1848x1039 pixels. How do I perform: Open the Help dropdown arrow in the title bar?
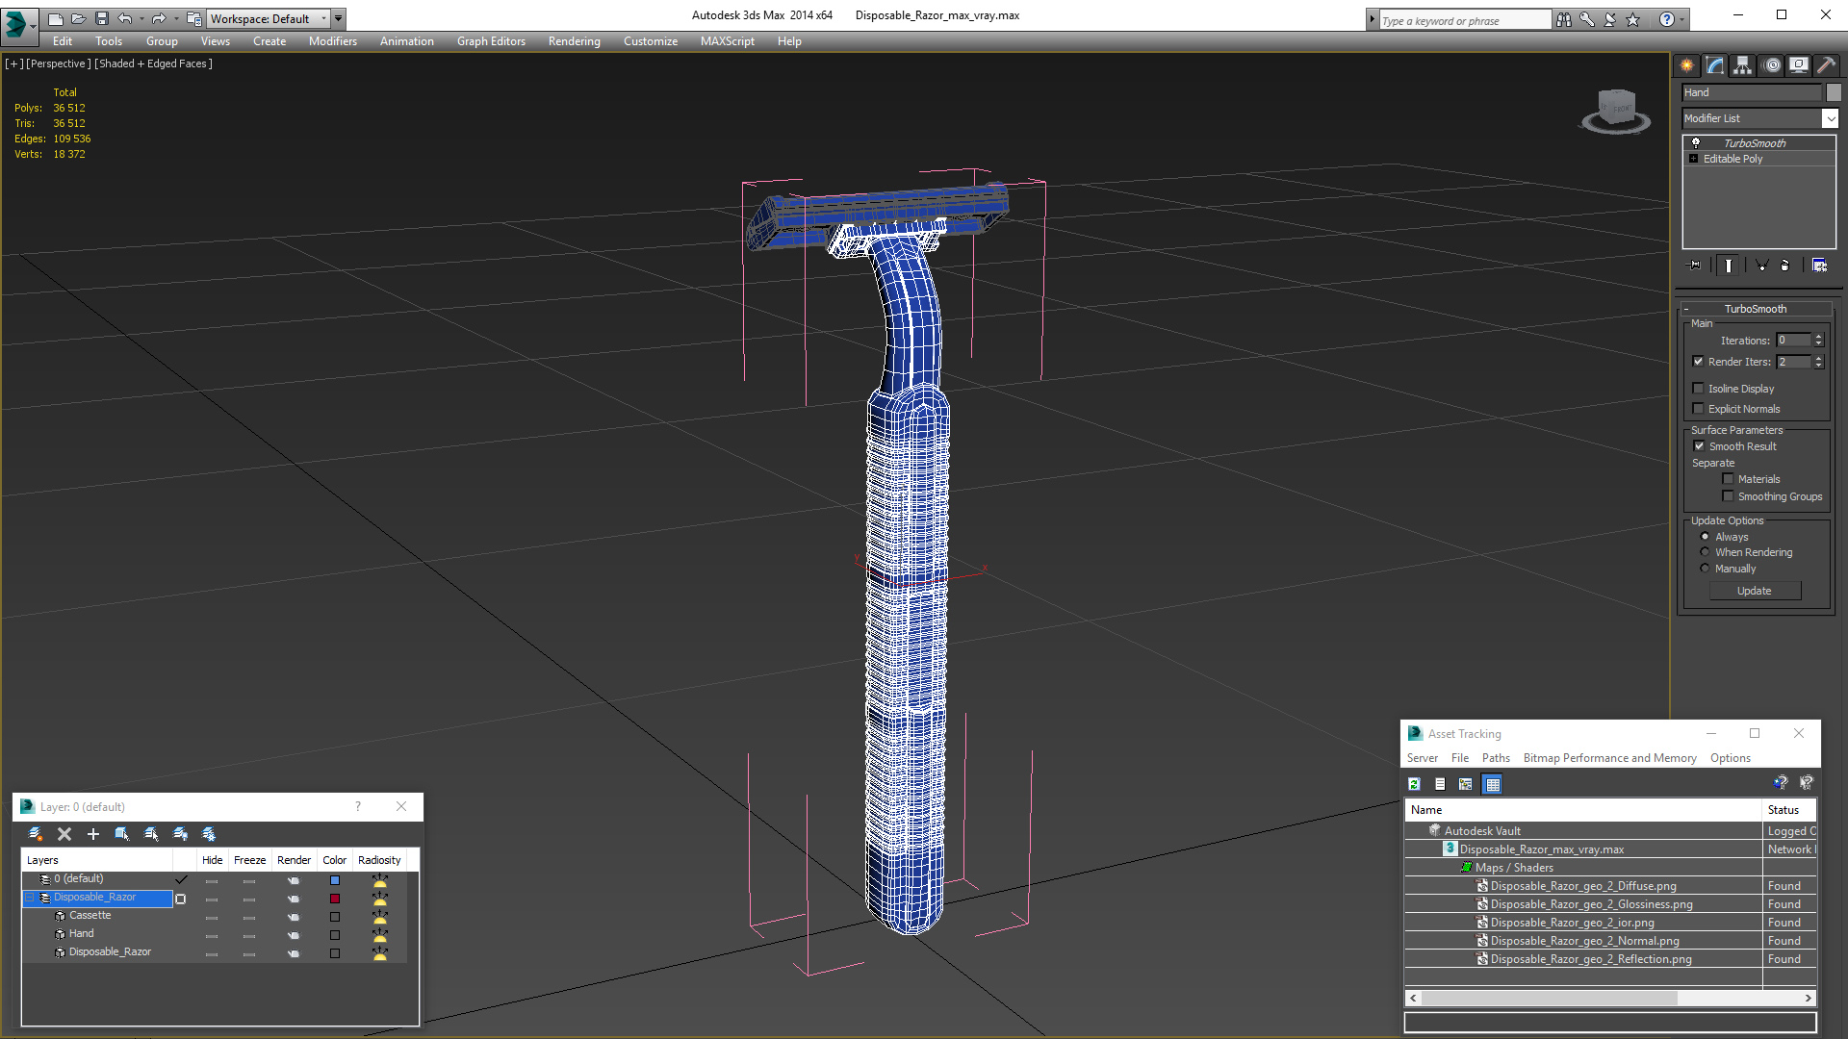tap(1682, 19)
